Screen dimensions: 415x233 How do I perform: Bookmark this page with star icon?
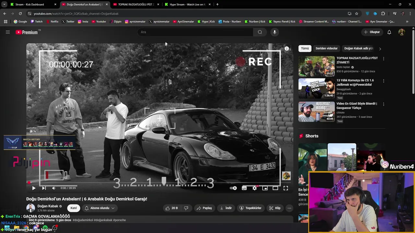[357, 14]
